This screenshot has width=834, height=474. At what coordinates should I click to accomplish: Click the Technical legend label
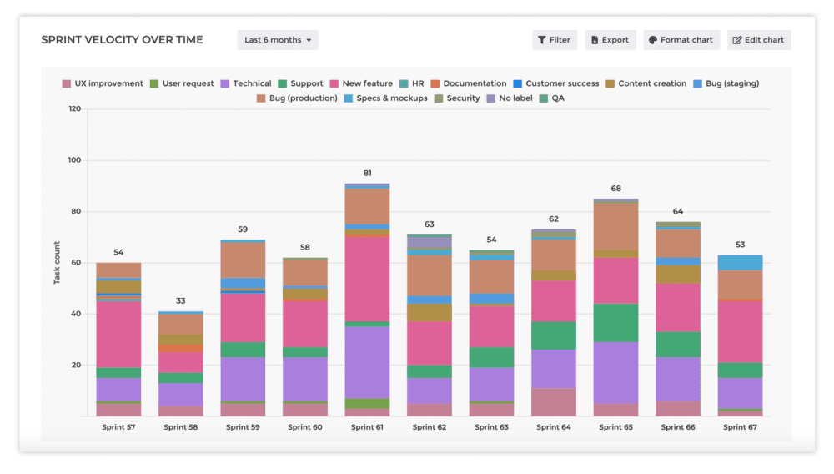coord(252,83)
